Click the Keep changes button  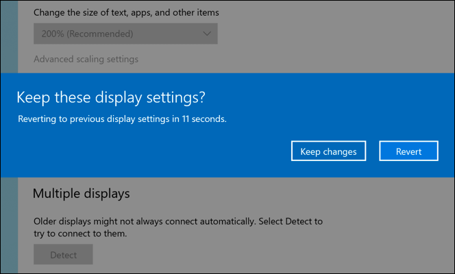[x=328, y=151]
